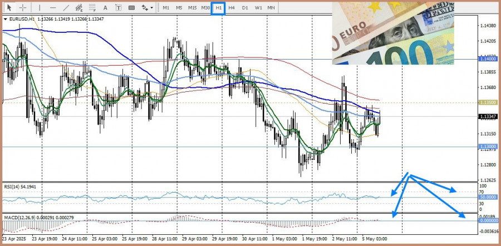The width and height of the screenshot is (501, 246).
Task: Draw a vertical line on chart
Action: click(39, 8)
